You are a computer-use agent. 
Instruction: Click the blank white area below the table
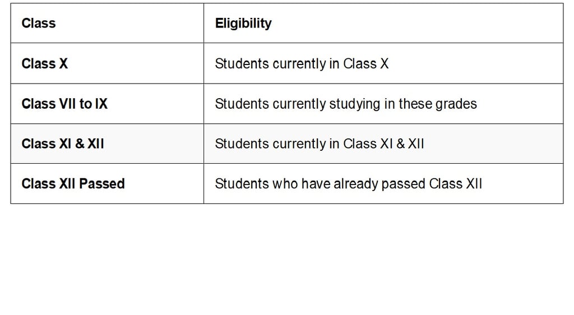click(x=287, y=258)
